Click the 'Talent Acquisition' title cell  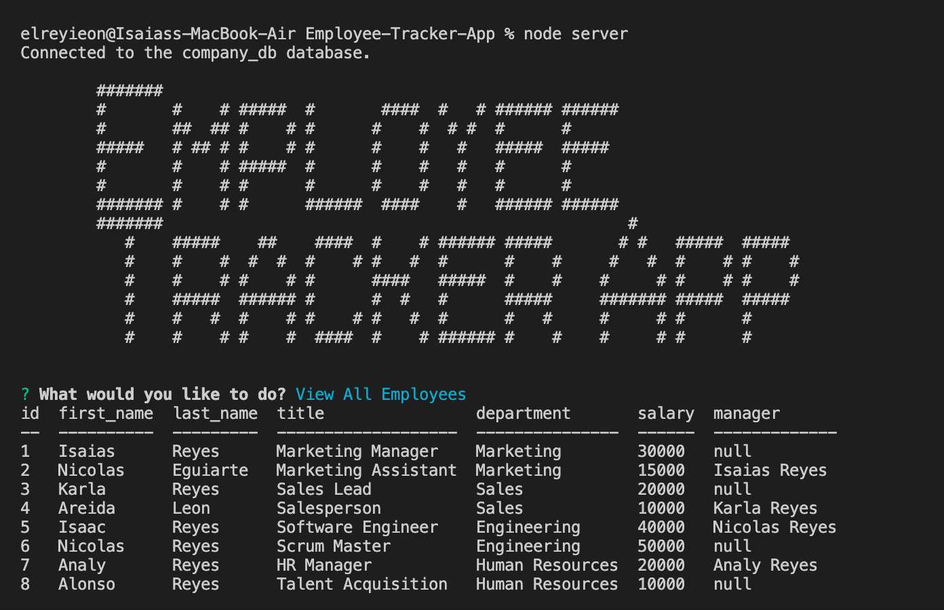[x=362, y=584]
